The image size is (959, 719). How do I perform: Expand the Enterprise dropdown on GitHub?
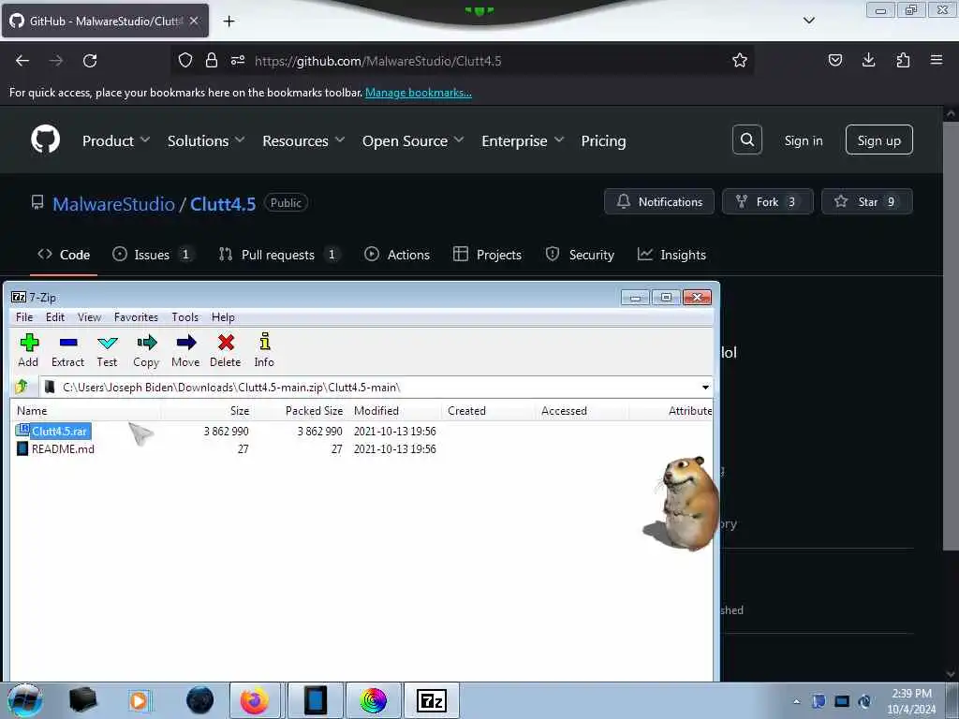523,140
